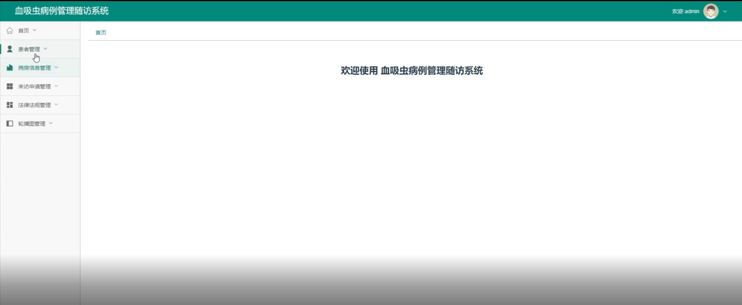742x305 pixels.
Task: Expand the 来访申请管理 chevron arrow
Action: coord(56,86)
